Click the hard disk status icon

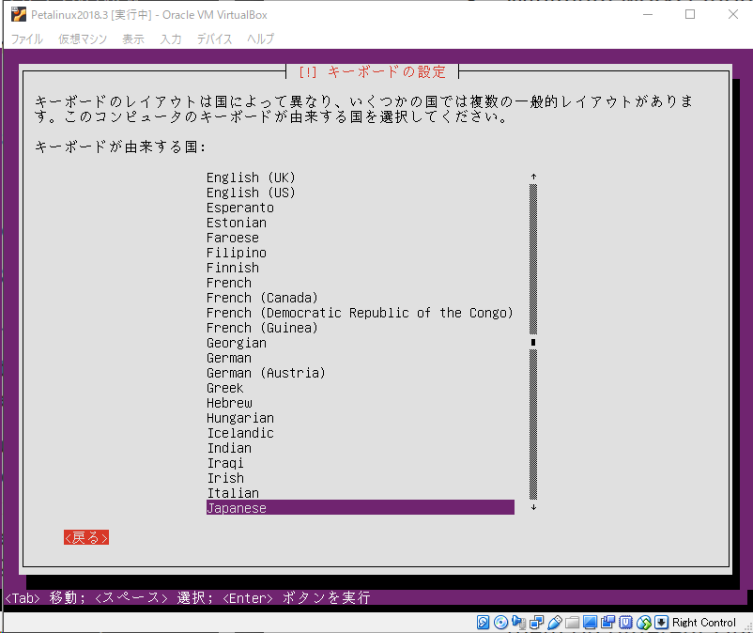[x=481, y=623]
